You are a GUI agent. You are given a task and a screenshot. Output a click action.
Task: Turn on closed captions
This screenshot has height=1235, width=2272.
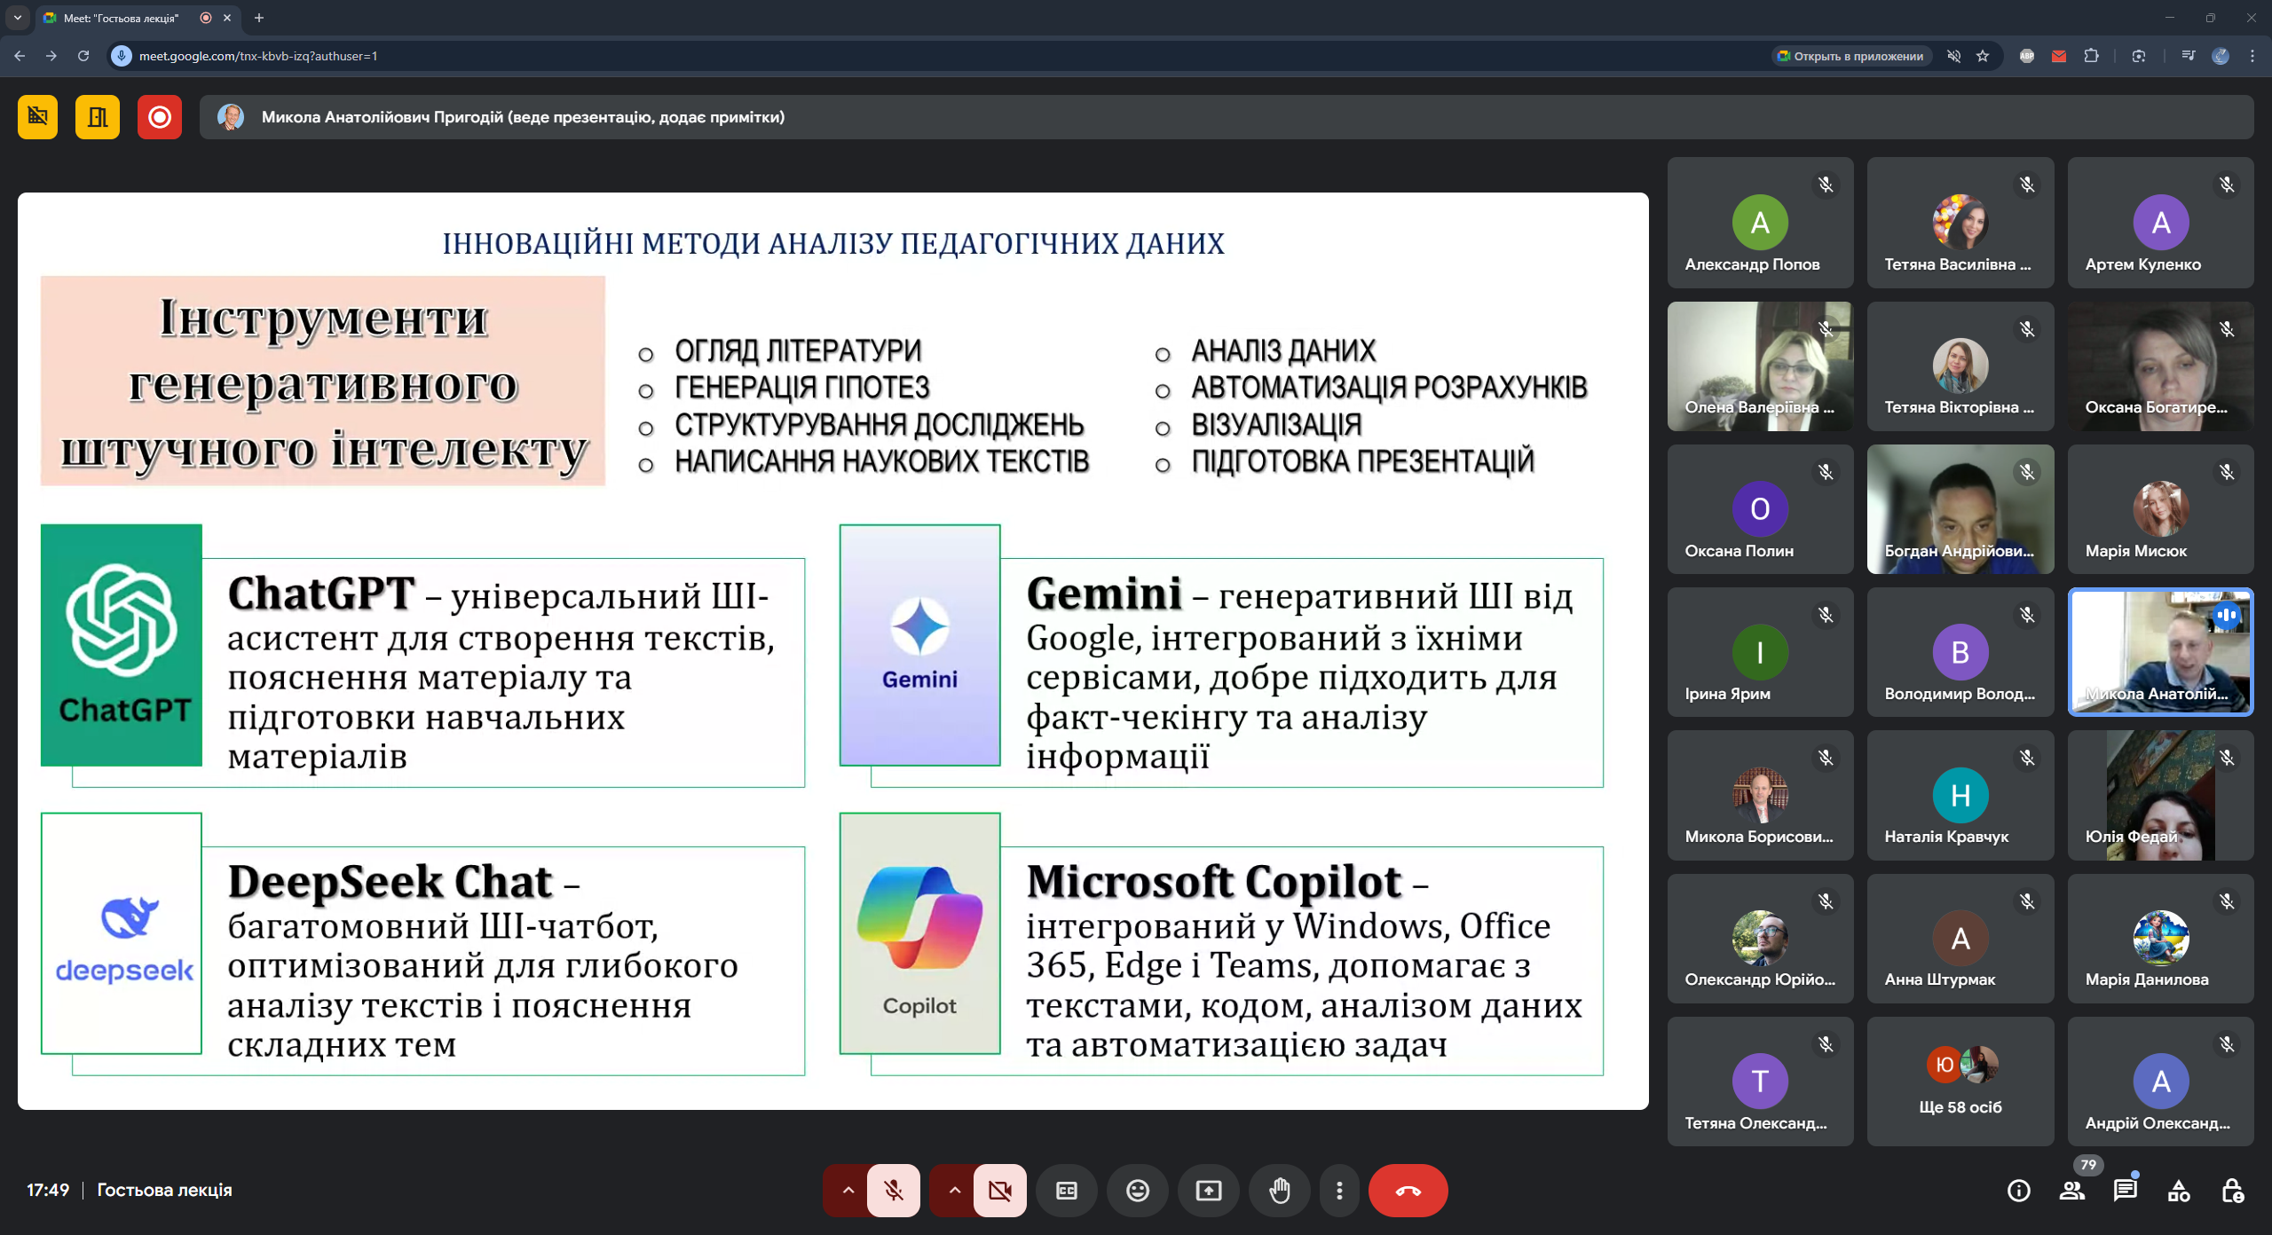tap(1067, 1191)
